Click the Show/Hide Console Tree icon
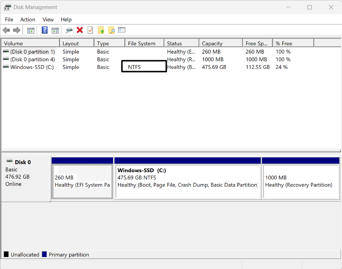 point(31,30)
